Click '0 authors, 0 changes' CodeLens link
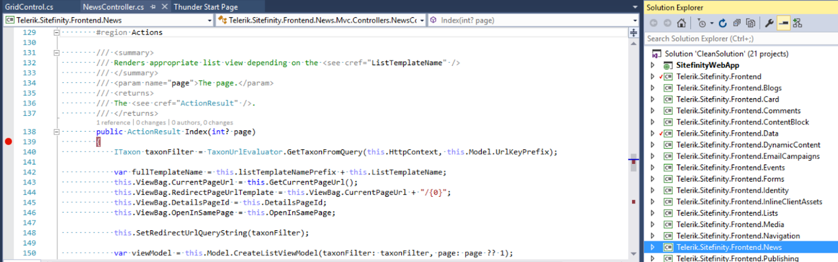The height and width of the screenshot is (262, 838). (202, 123)
